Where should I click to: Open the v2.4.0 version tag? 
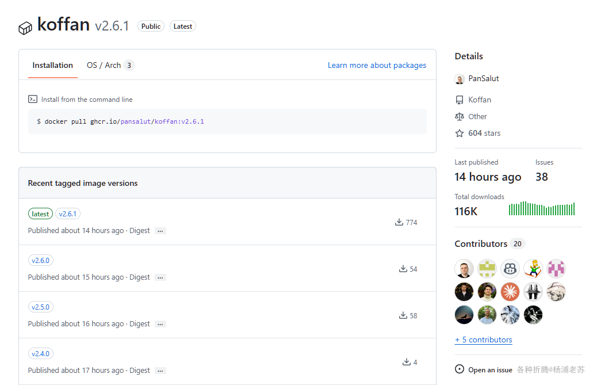(x=41, y=354)
